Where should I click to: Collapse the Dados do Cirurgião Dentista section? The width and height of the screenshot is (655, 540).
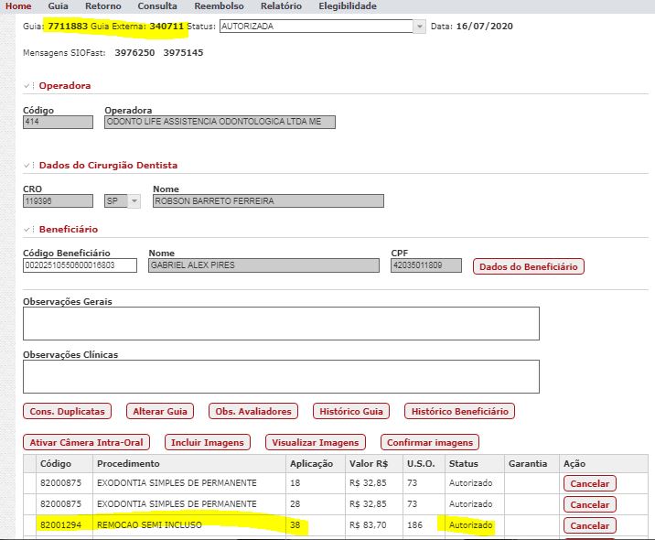tap(29, 166)
